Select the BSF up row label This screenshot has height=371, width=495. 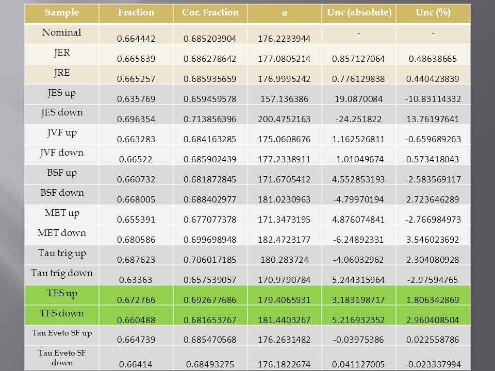pyautogui.click(x=62, y=173)
